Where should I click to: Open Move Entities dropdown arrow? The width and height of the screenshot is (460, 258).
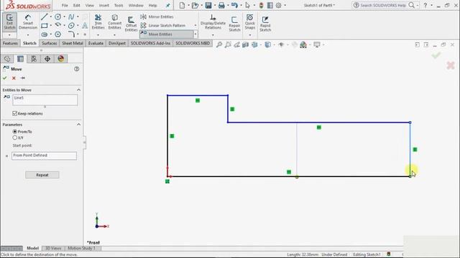tap(195, 34)
